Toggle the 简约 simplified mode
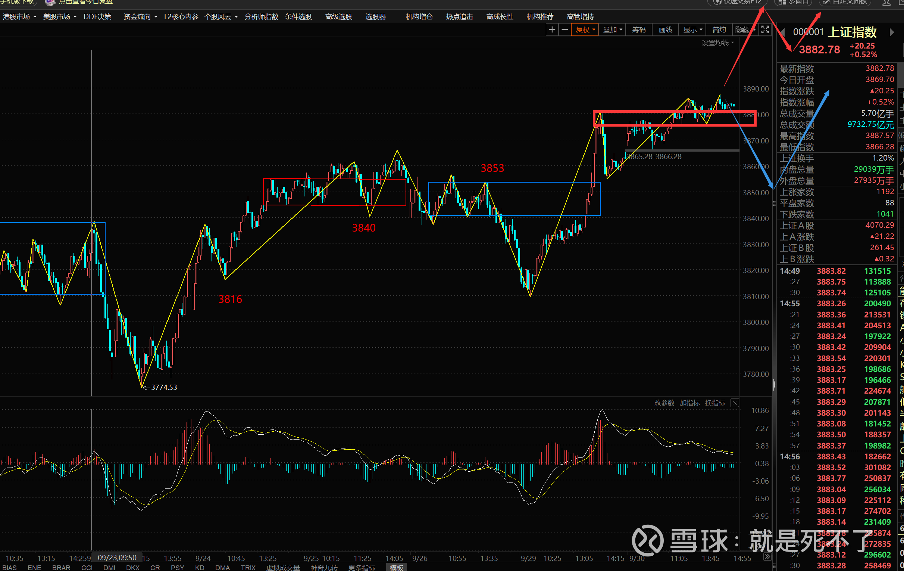 [x=719, y=30]
